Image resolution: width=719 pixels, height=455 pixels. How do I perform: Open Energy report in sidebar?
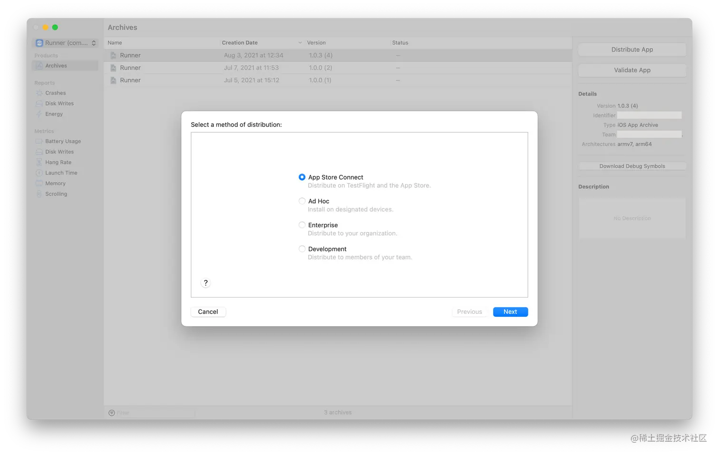54,114
